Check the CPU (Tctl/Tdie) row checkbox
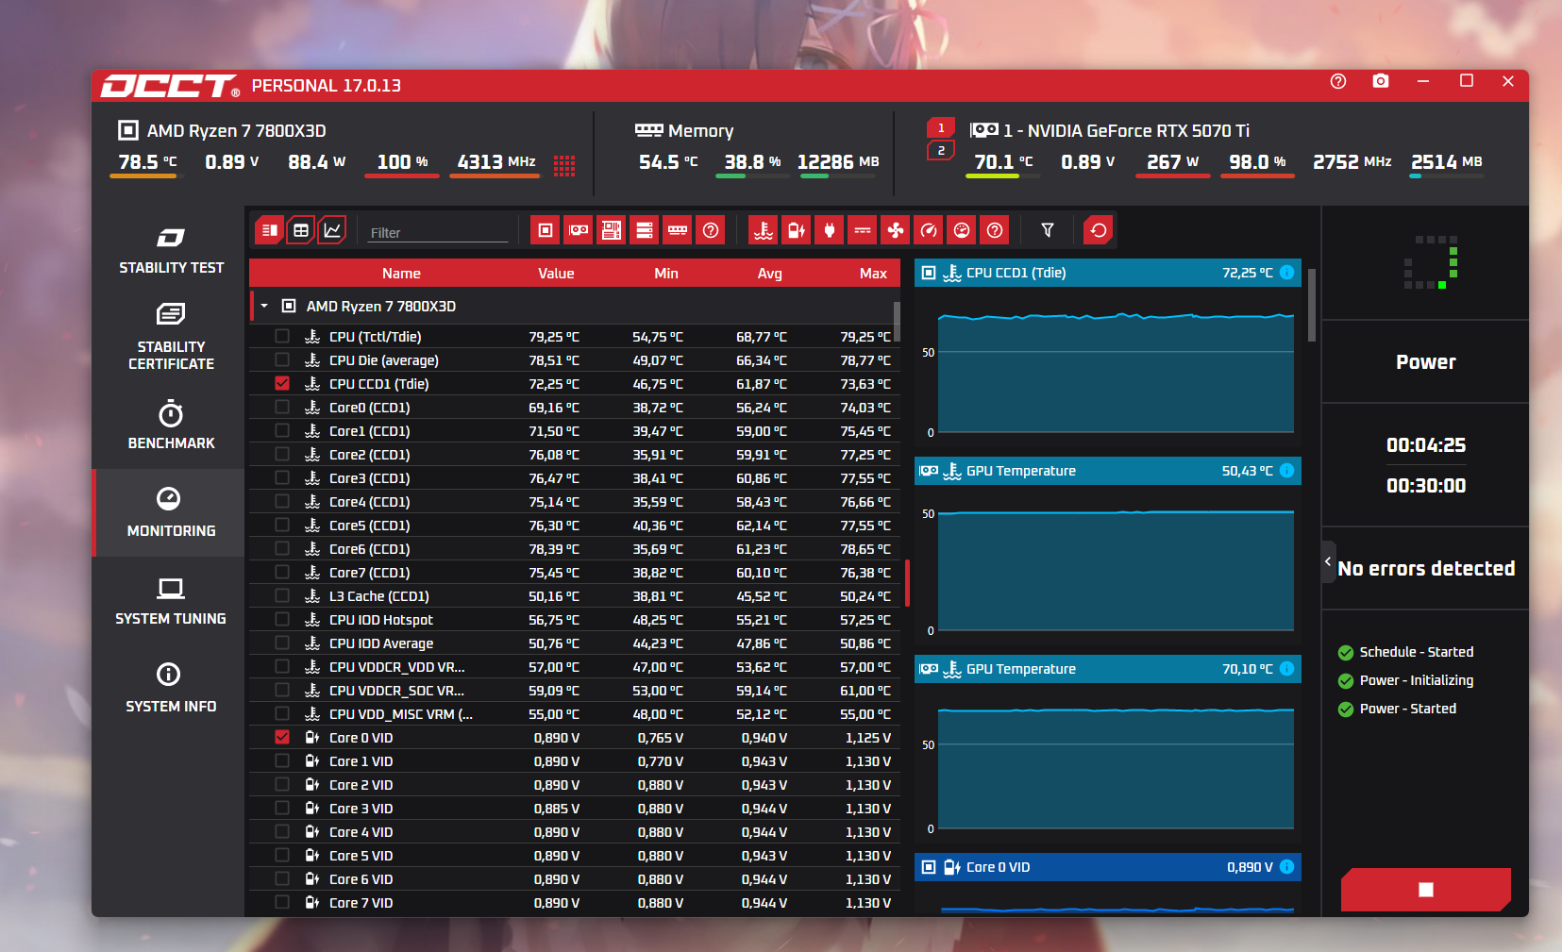The width and height of the screenshot is (1562, 952). pyautogui.click(x=282, y=336)
